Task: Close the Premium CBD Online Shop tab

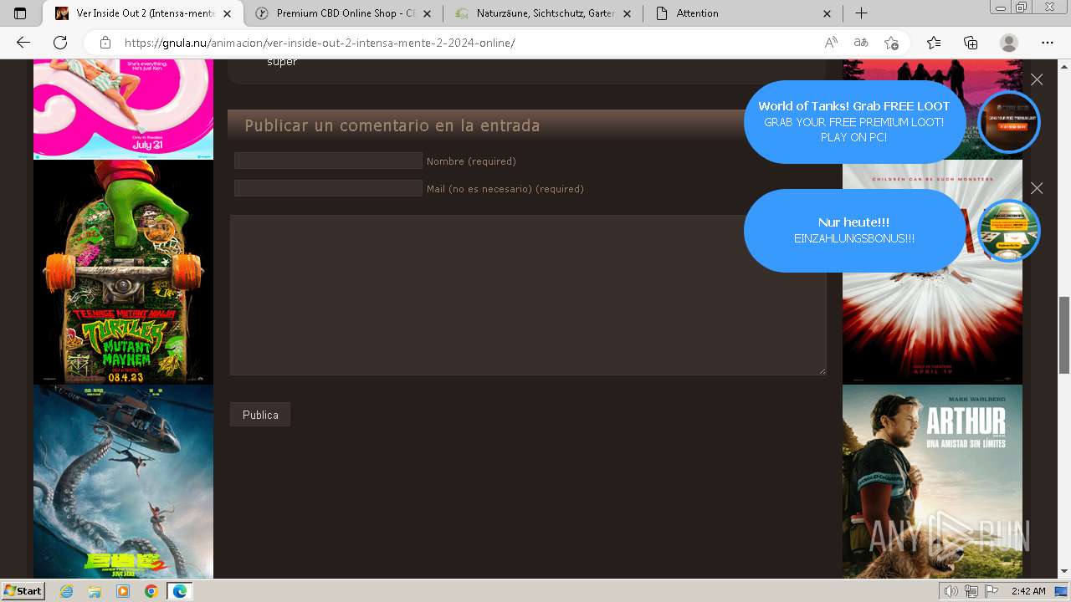Action: pyautogui.click(x=427, y=13)
